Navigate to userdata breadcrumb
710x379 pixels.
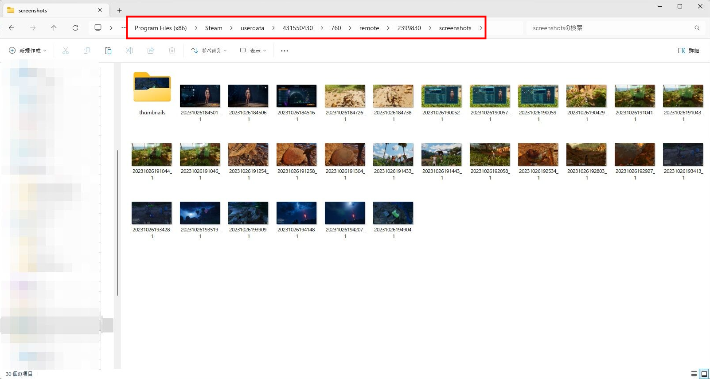pos(252,28)
